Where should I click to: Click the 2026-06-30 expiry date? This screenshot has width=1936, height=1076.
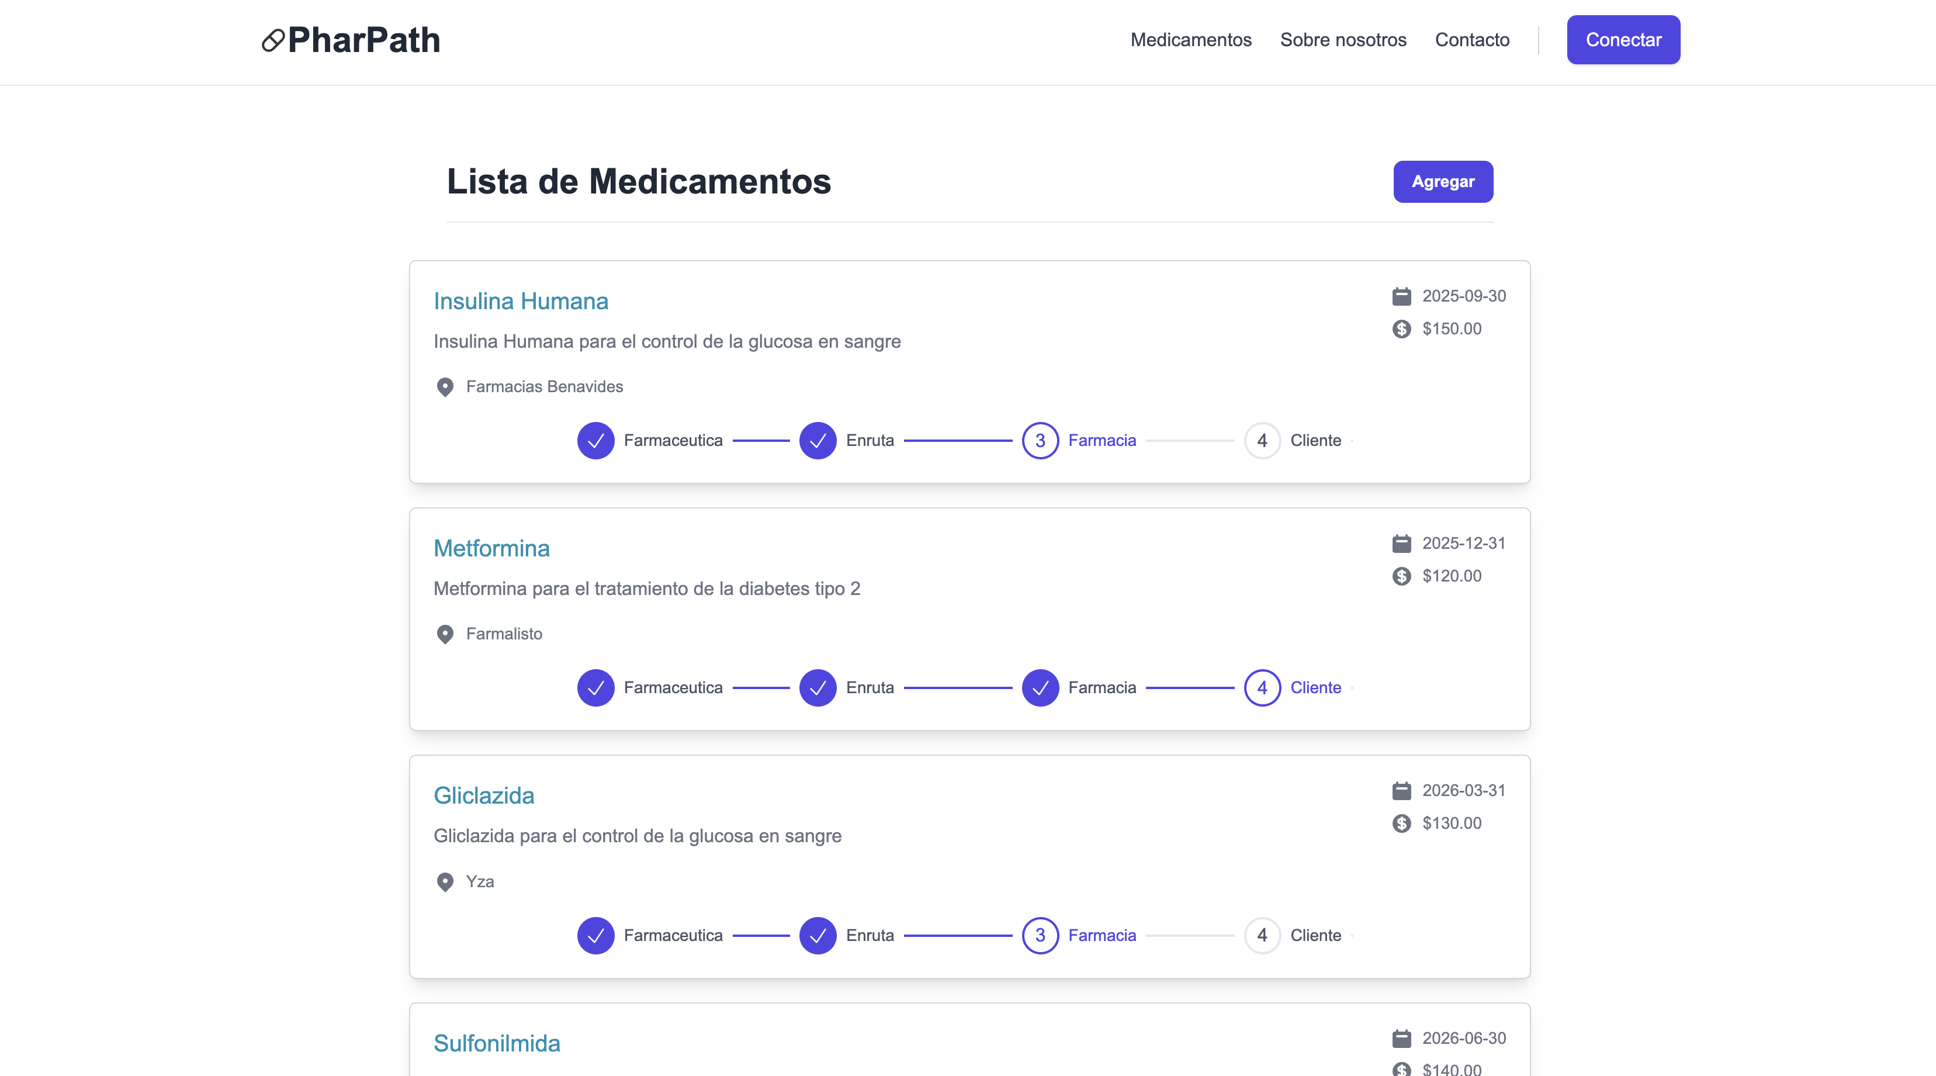(1464, 1039)
